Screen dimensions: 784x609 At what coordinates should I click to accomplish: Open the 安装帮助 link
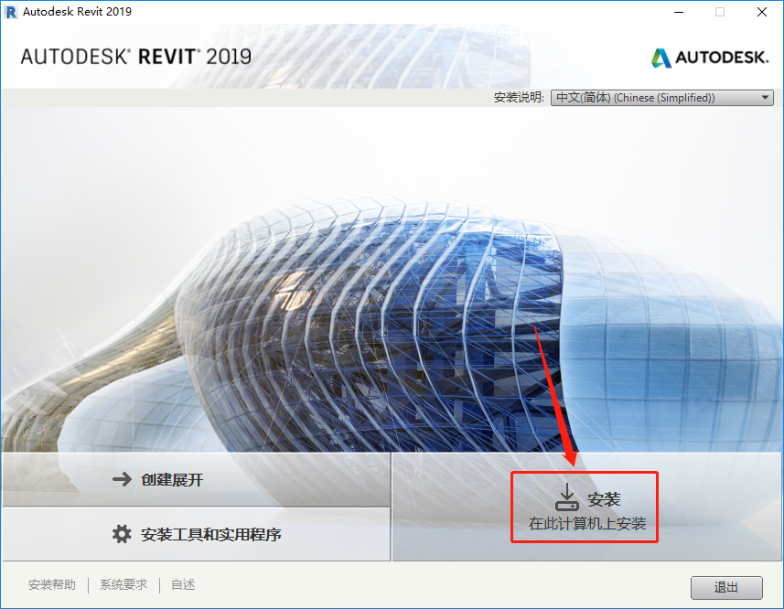click(52, 584)
